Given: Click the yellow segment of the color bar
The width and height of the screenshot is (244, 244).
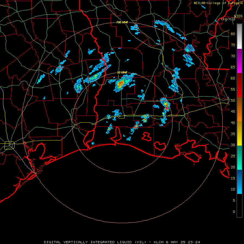Looking at the screenshot, I should [239, 133].
